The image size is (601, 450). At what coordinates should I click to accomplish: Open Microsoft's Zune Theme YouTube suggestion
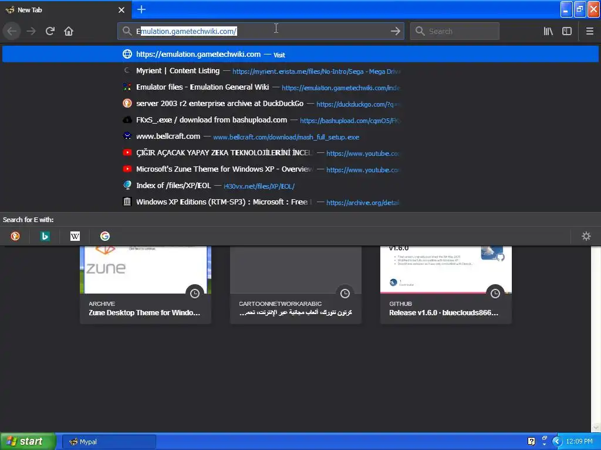click(x=300, y=169)
